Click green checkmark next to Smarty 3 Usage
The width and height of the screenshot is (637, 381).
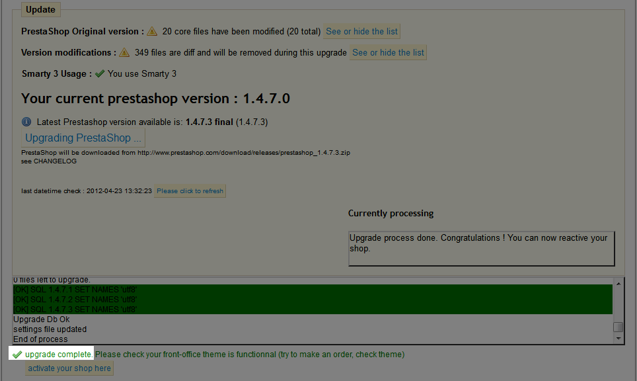click(100, 73)
